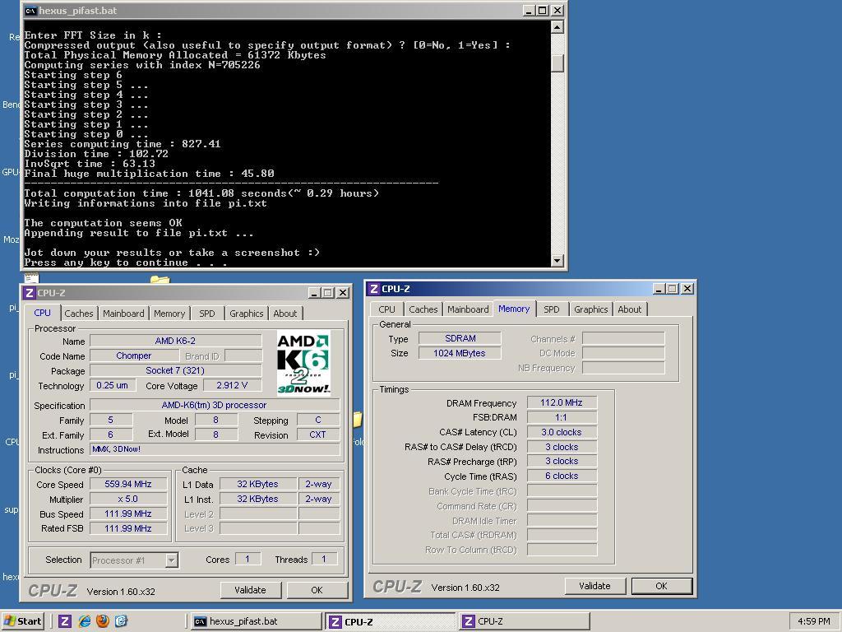Open Graphics tab in left CPU-Z window
This screenshot has width=842, height=632.
coord(247,314)
